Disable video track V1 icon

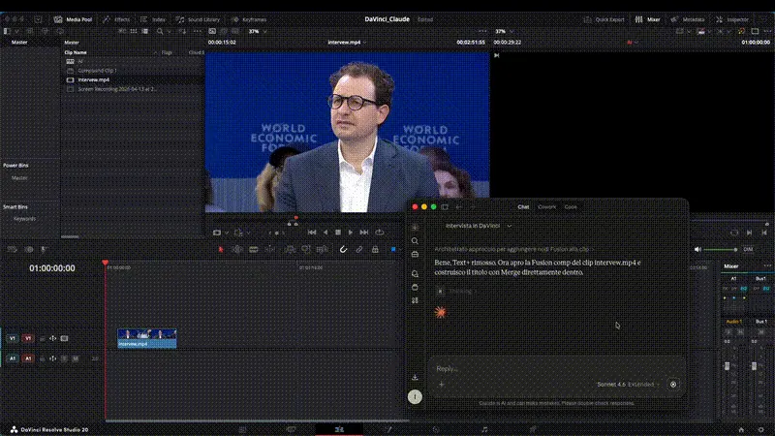(x=64, y=338)
